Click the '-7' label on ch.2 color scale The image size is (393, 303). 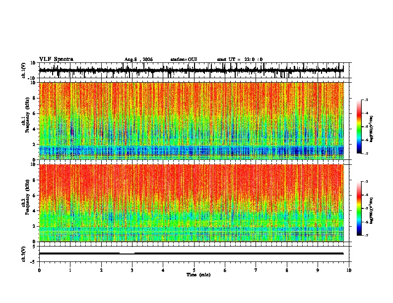tap(366, 236)
